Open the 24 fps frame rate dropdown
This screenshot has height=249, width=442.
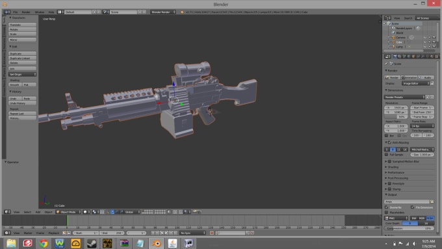[x=422, y=126]
